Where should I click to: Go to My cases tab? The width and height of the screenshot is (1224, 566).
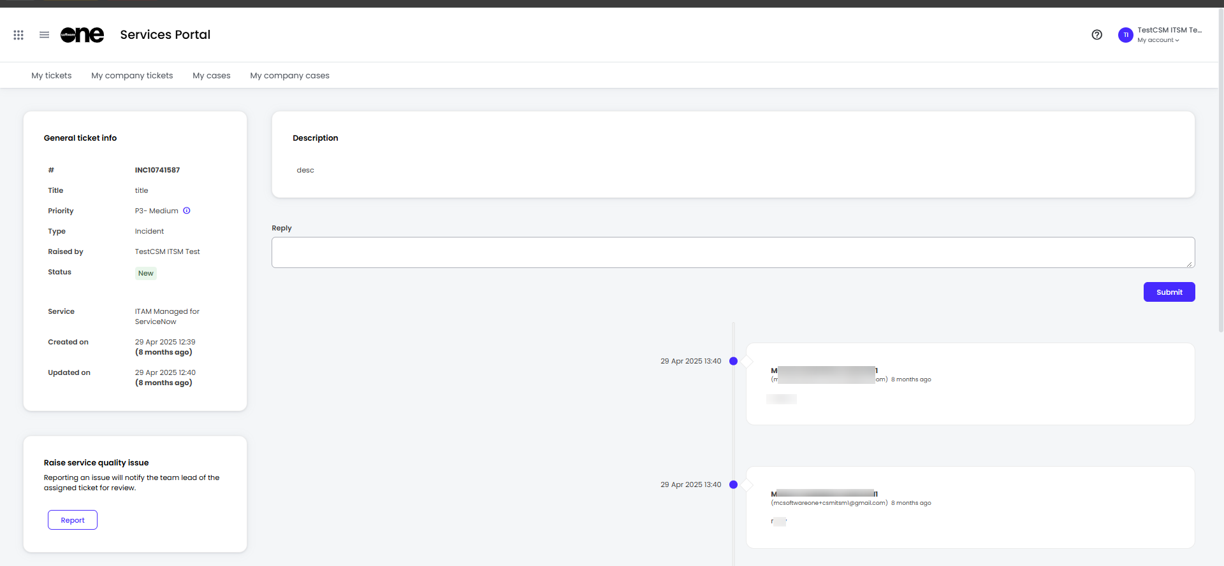[x=212, y=76]
